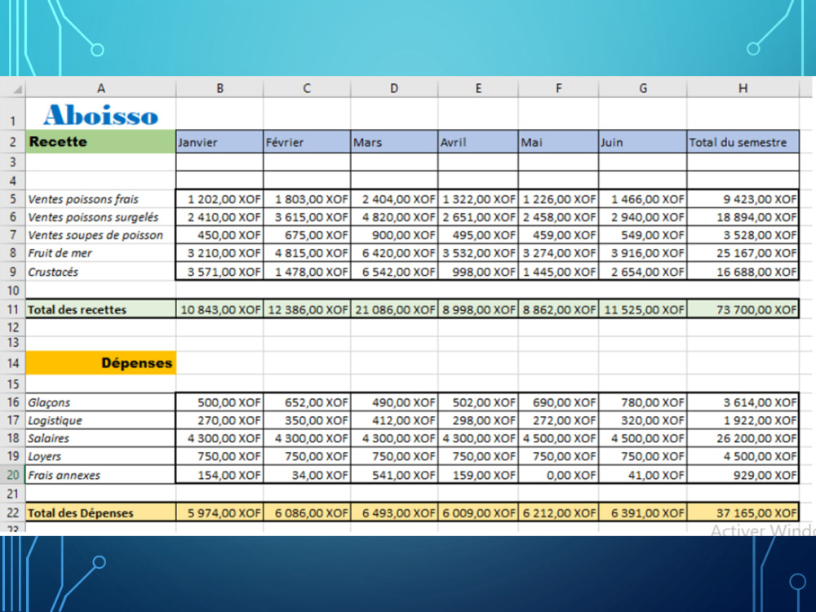
Task: Click the green Recette cell
Action: [x=101, y=141]
